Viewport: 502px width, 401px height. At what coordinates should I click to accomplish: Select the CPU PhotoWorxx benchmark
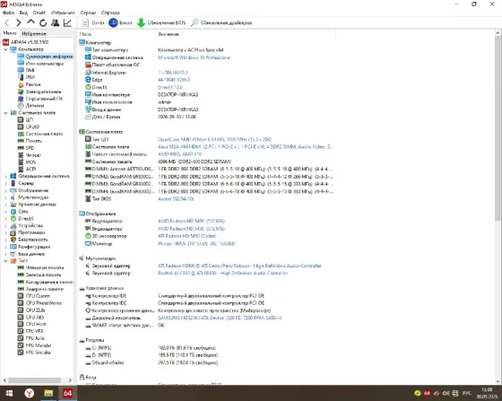pyautogui.click(x=39, y=303)
